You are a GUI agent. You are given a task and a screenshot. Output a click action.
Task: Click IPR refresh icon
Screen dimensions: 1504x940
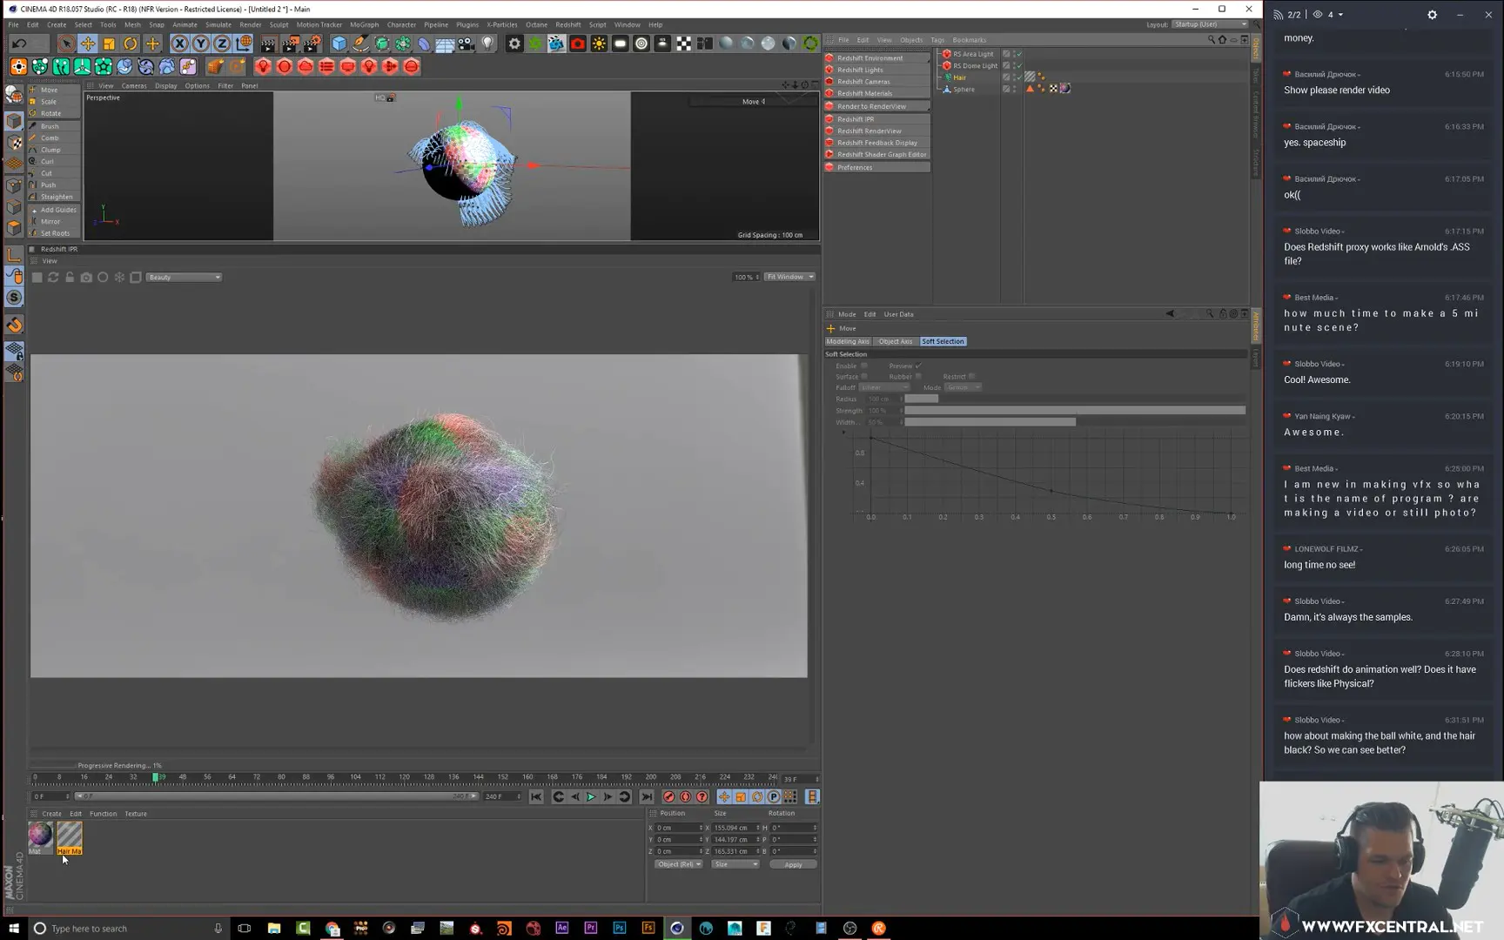(x=53, y=277)
